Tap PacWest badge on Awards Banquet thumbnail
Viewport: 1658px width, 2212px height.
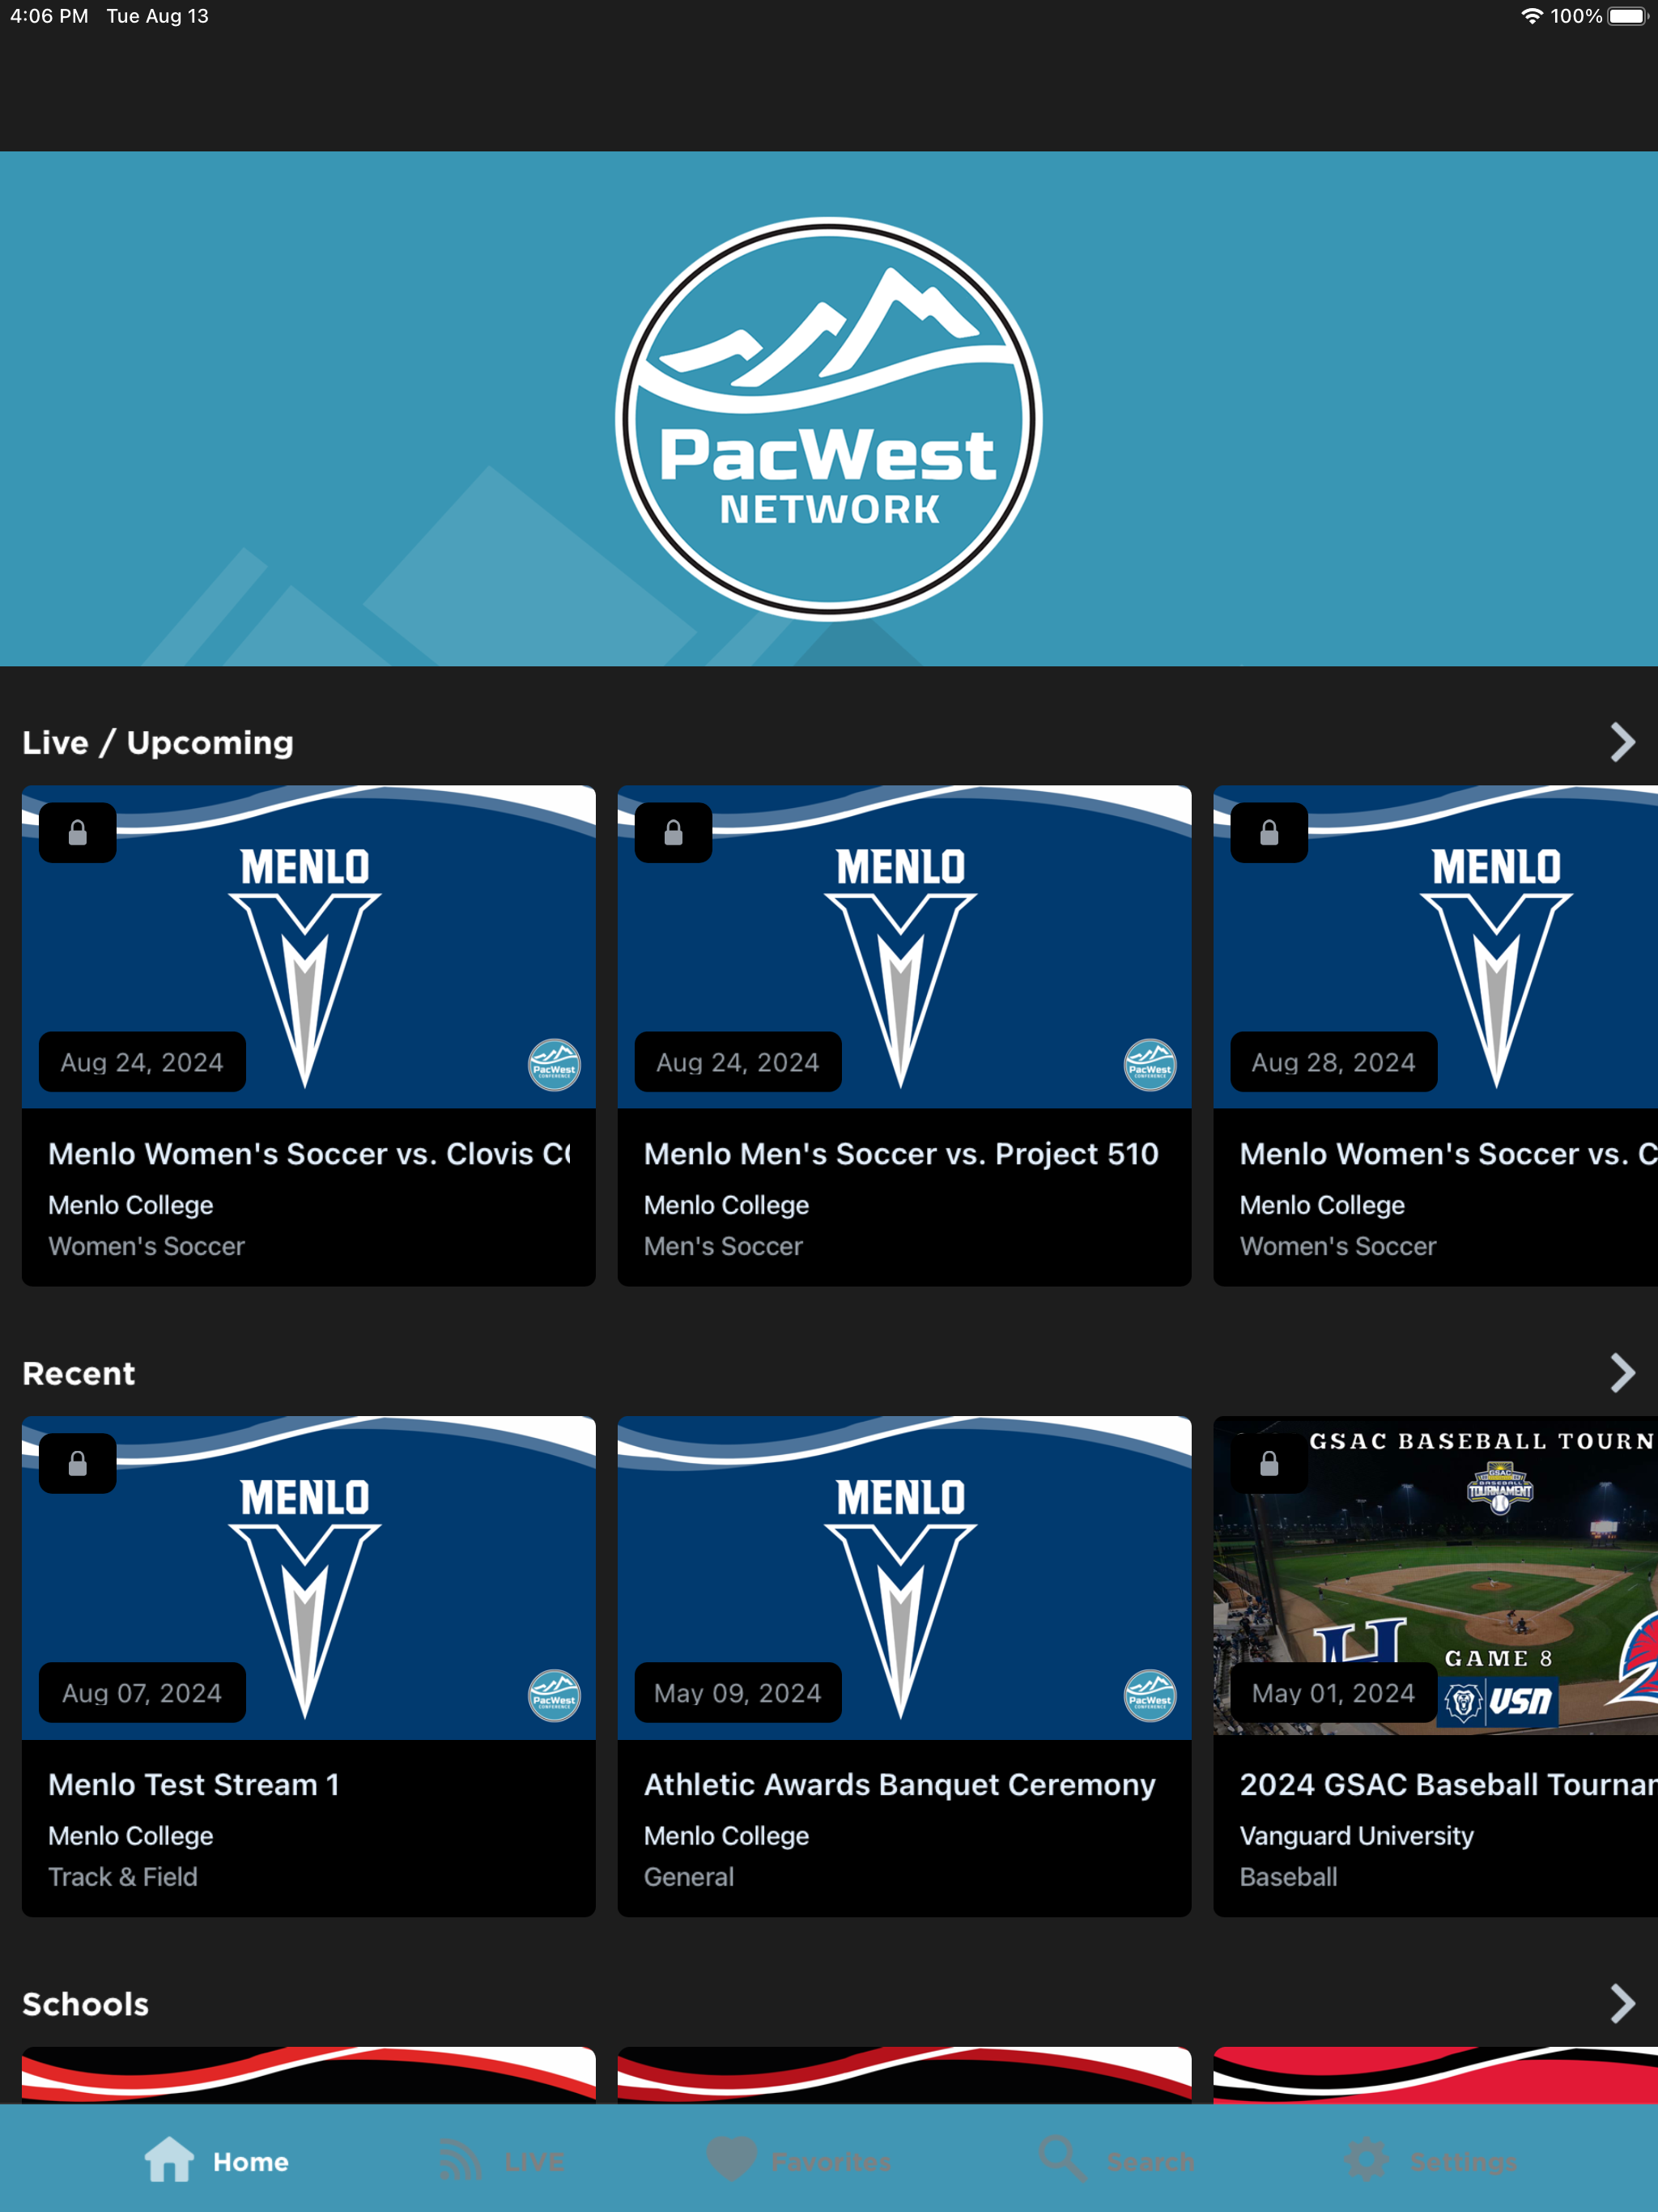click(1150, 1696)
